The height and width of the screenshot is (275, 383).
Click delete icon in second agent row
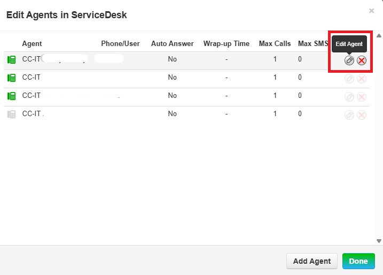point(362,79)
